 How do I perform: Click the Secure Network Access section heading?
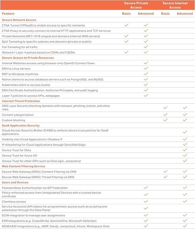[x=19, y=20]
